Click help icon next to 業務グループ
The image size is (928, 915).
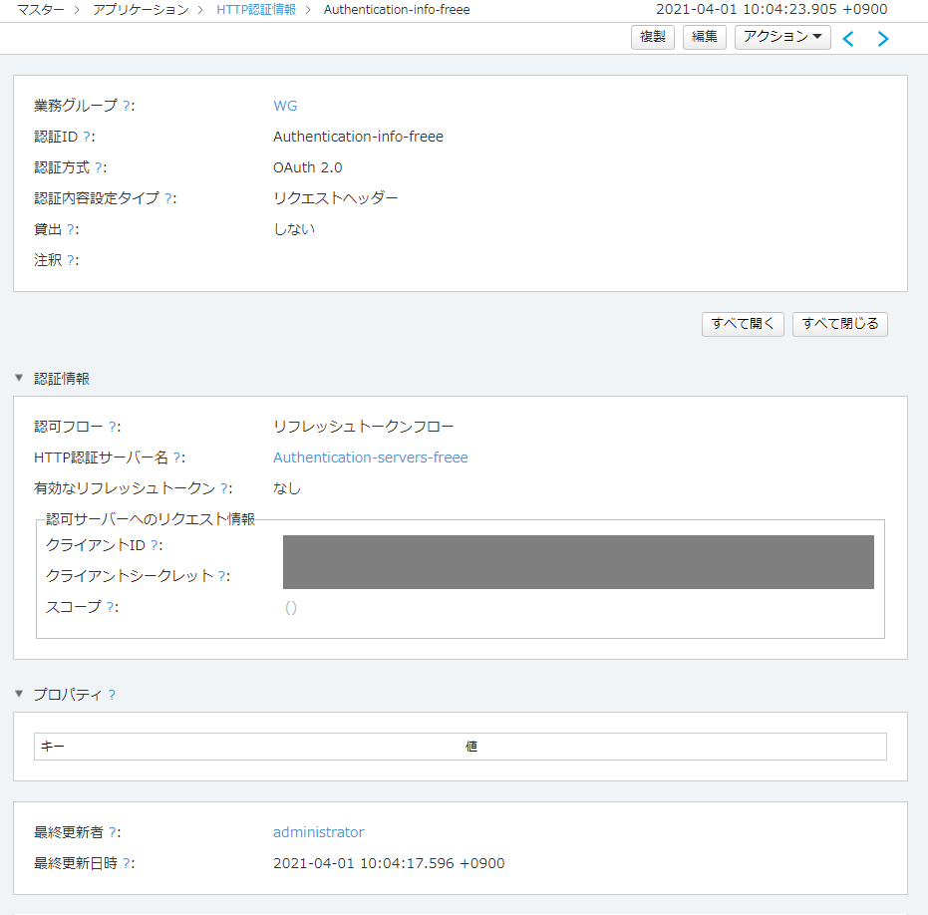coord(127,106)
